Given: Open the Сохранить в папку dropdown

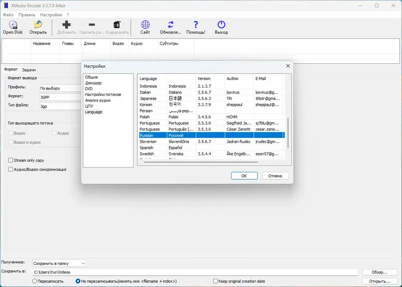Looking at the screenshot, I should [59, 263].
